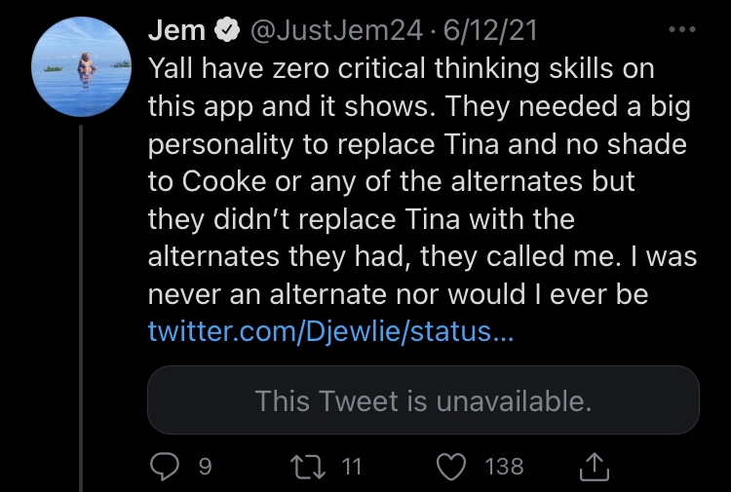This screenshot has width=731, height=492.
Task: Open the @JustJem24 handle
Action: 336,30
